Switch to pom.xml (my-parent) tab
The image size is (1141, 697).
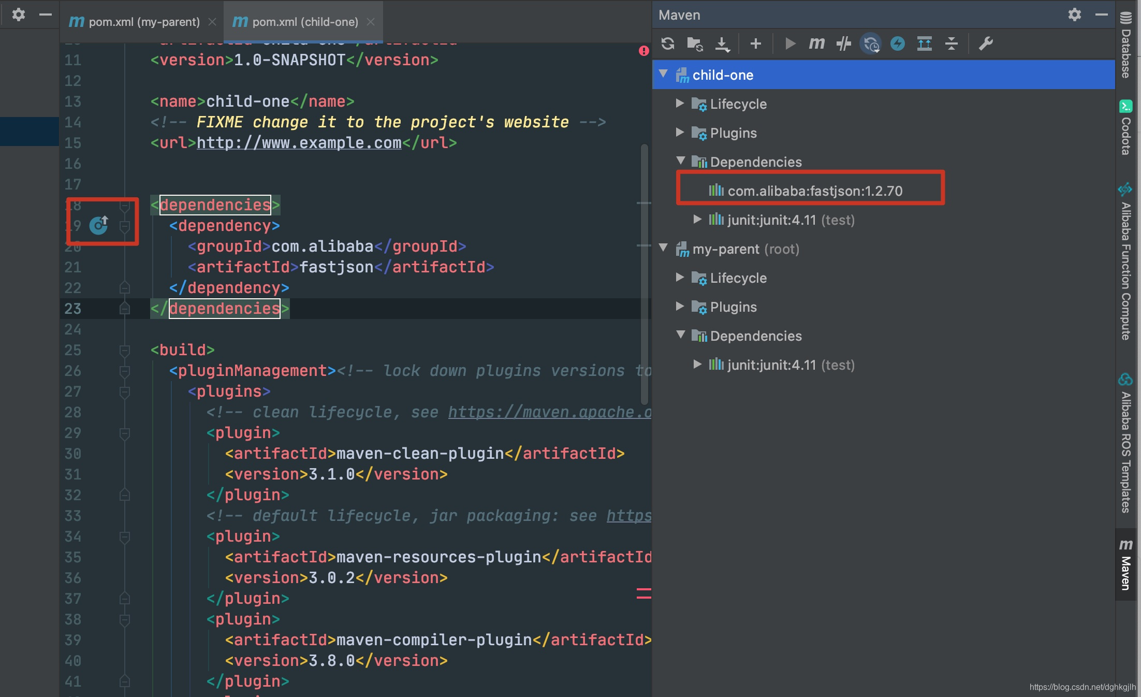[x=143, y=22]
